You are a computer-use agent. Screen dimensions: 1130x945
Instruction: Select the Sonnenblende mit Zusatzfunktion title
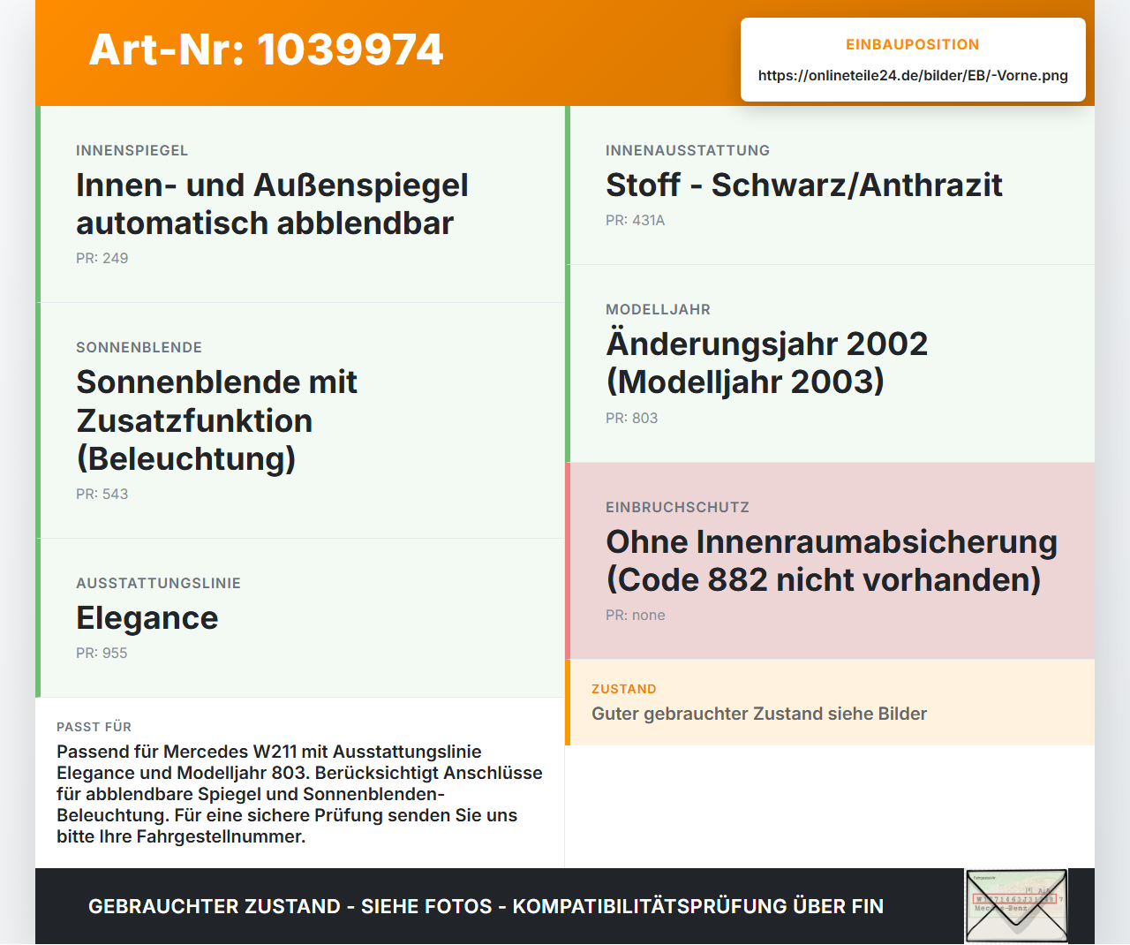pos(217,420)
